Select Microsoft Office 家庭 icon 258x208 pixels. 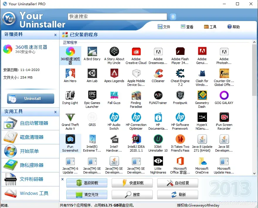click(x=180, y=161)
